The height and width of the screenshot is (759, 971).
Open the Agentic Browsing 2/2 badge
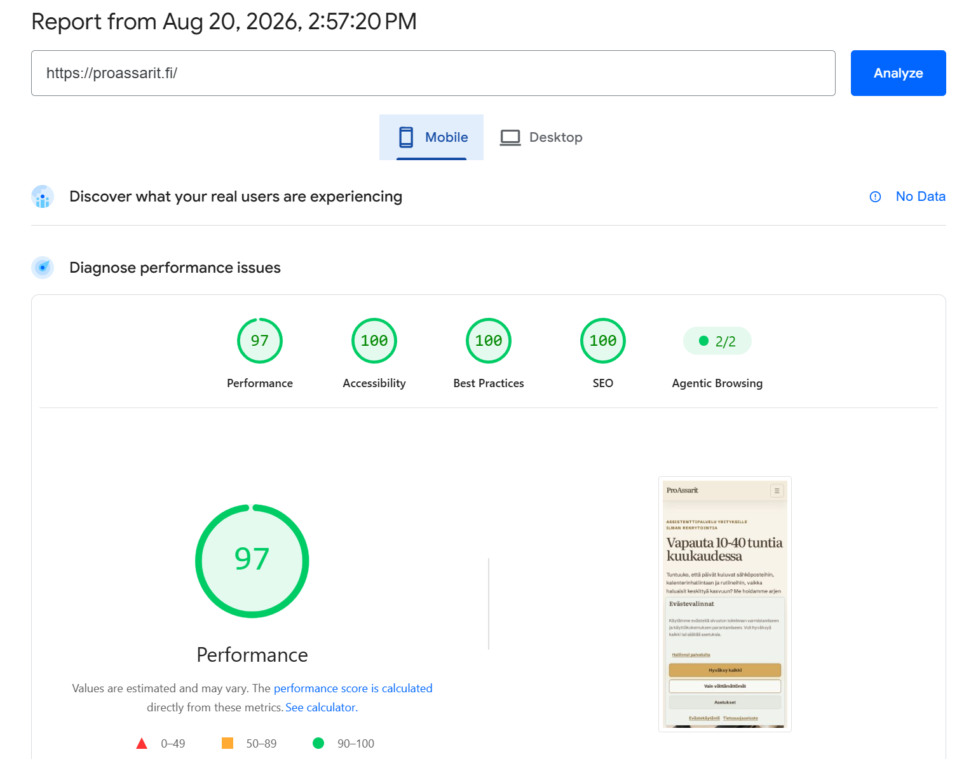(717, 341)
